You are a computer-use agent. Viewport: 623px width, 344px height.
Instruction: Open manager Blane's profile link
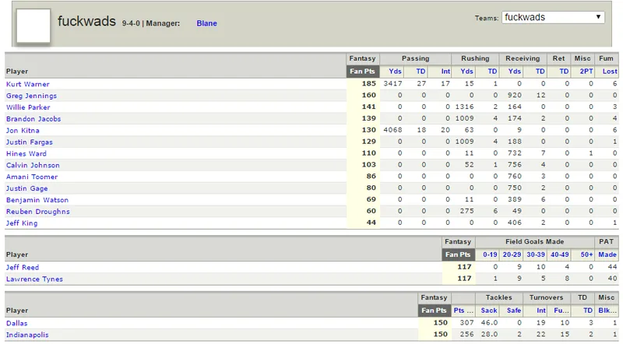[x=206, y=23]
